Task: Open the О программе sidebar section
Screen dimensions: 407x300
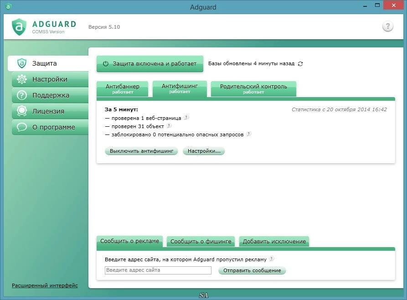Action: tap(50, 127)
